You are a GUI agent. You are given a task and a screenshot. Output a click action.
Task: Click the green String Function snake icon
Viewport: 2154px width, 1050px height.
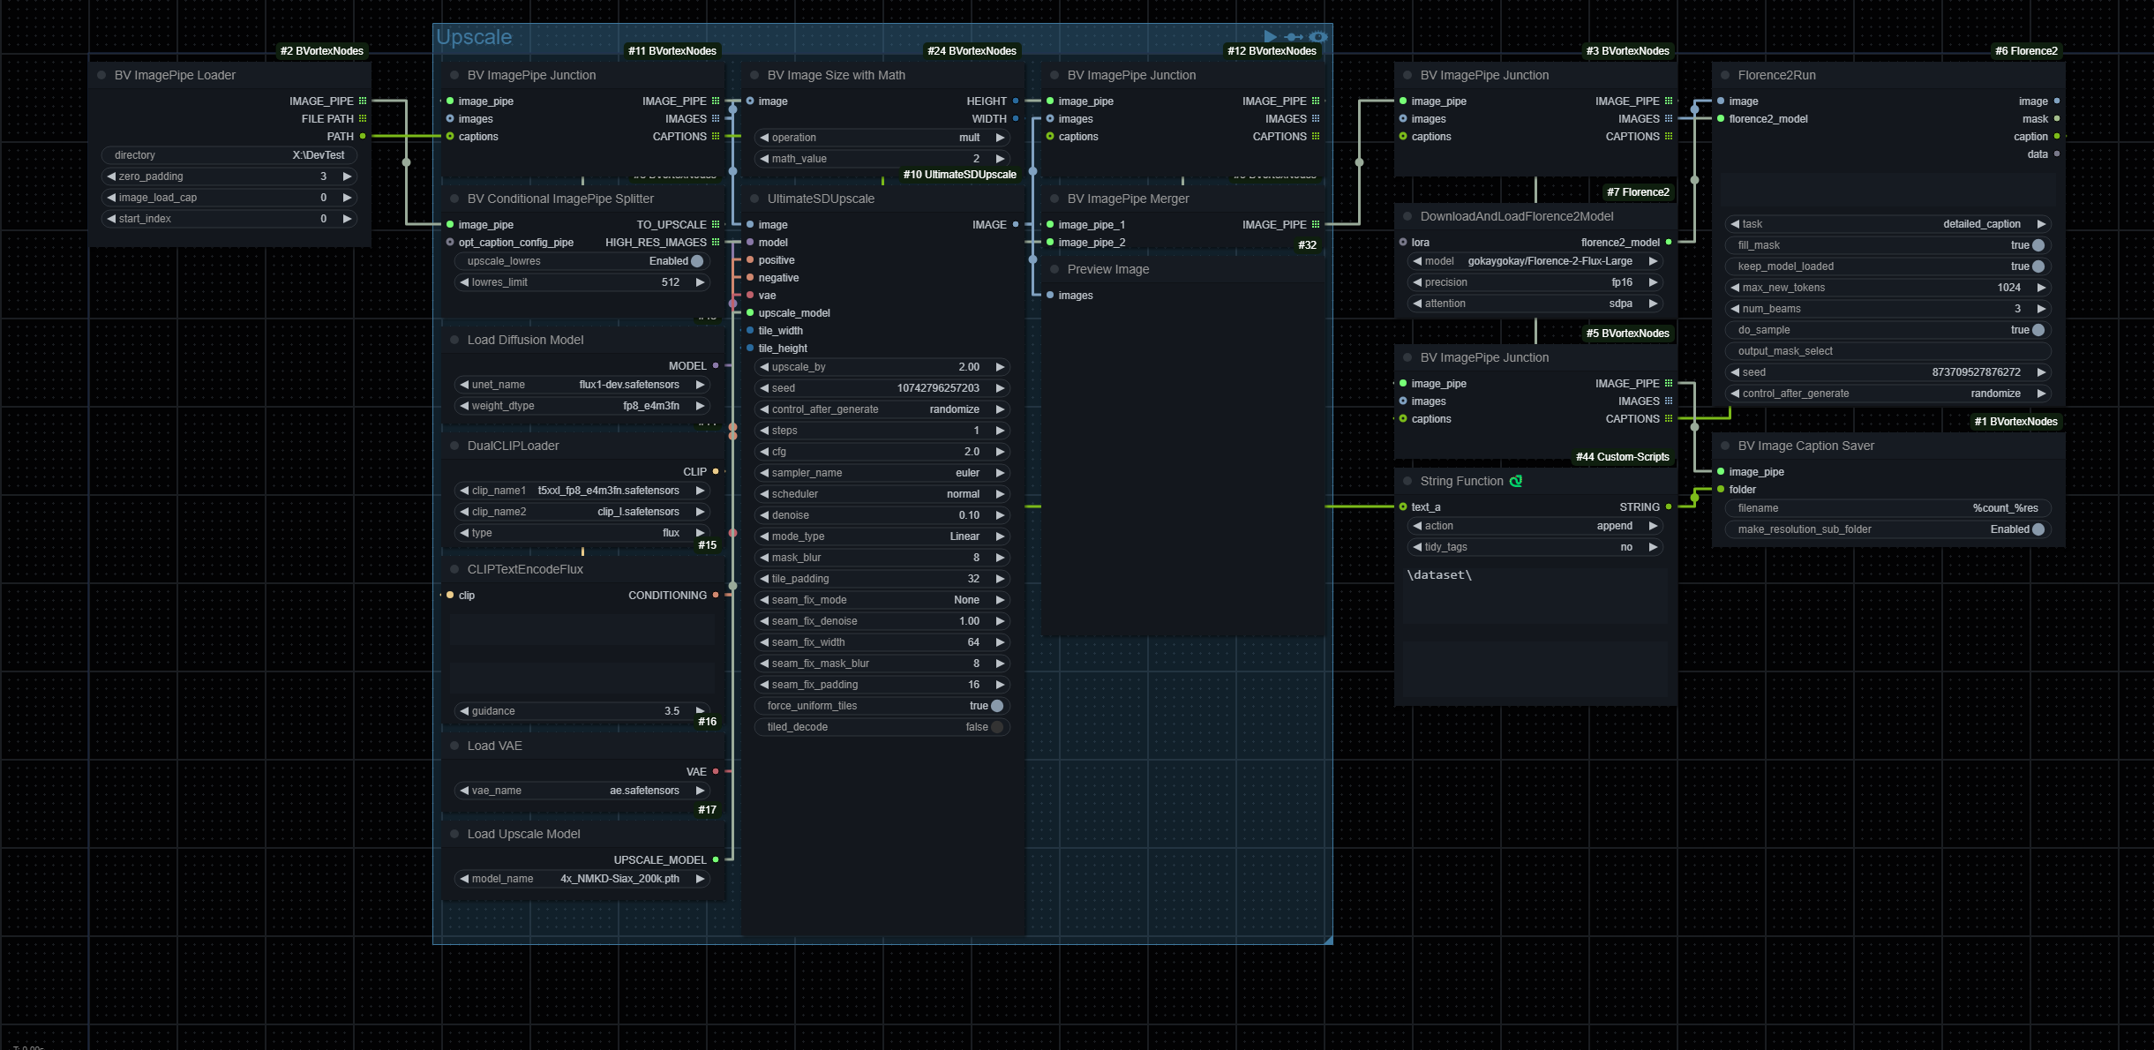click(1516, 481)
